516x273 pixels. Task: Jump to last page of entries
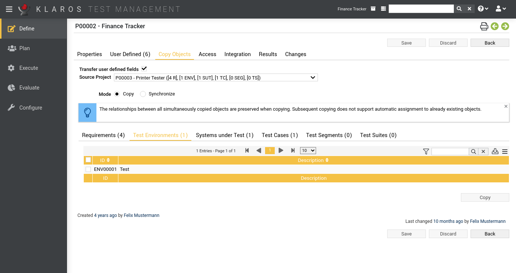[x=293, y=150]
